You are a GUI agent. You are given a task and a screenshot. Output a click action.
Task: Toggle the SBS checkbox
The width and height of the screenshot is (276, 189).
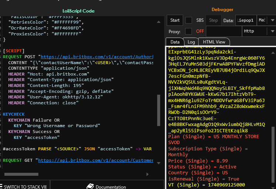(x=189, y=20)
